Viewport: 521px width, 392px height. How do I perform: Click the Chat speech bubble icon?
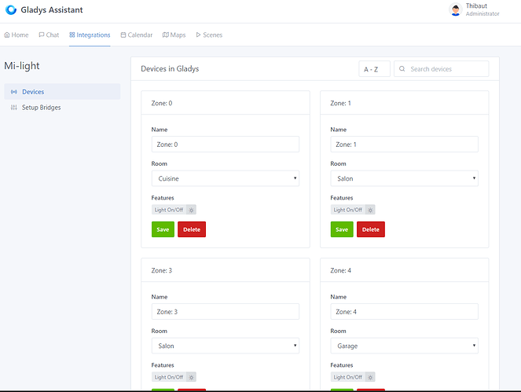42,35
